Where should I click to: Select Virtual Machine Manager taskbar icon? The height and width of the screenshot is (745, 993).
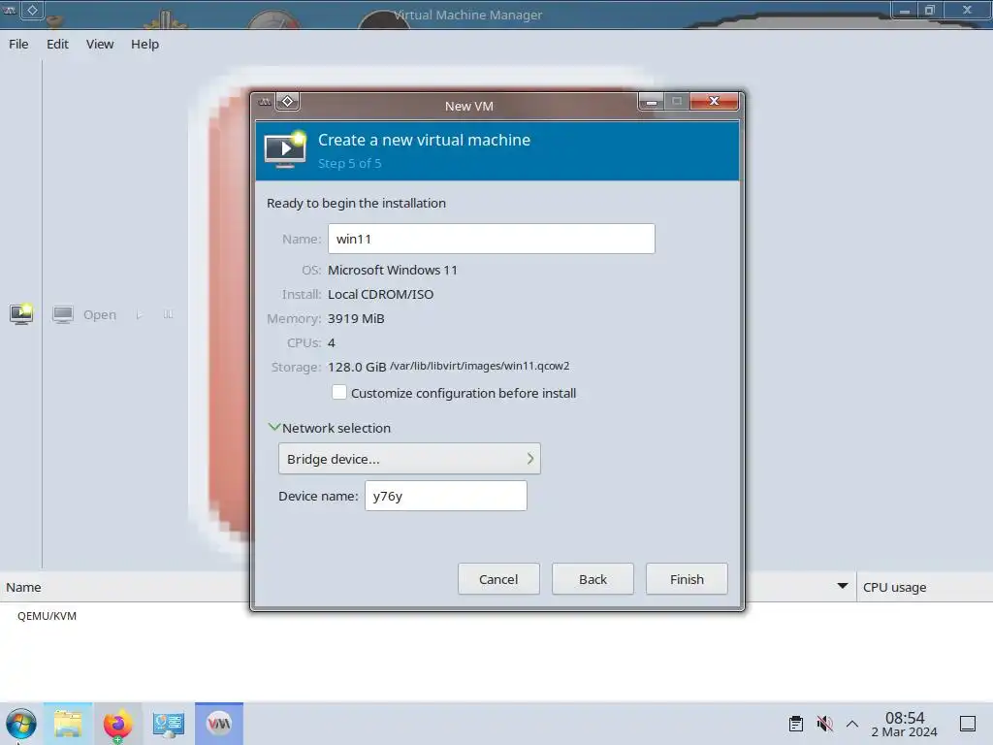pyautogui.click(x=219, y=724)
